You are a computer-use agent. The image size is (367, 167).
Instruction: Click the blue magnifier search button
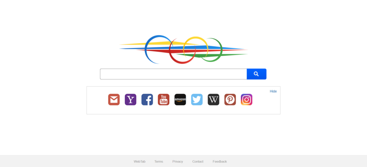257,74
